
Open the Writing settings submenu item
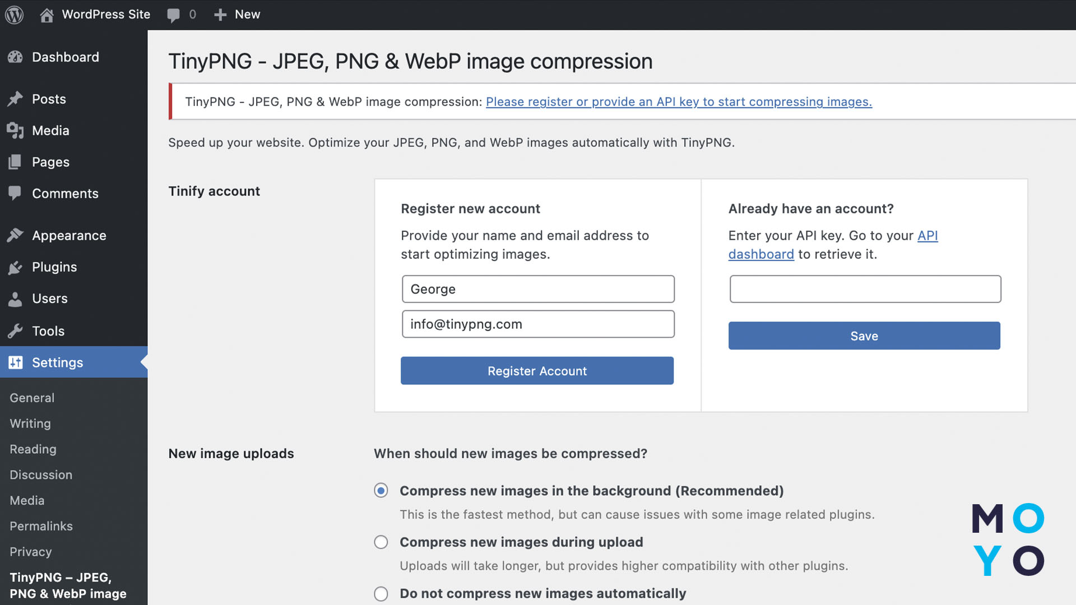pos(30,424)
